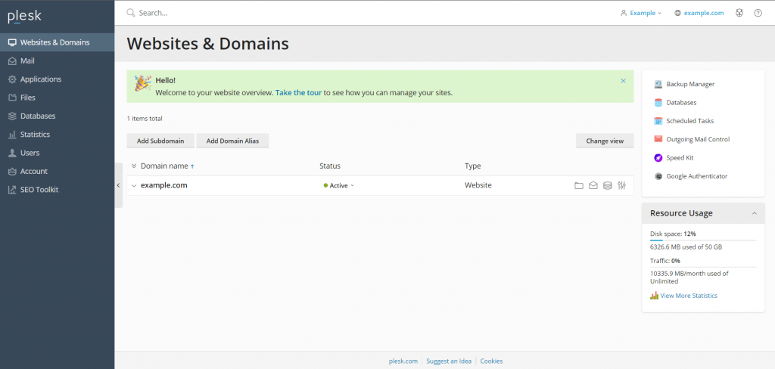Go to Websites & Domains in sidebar

coord(58,42)
